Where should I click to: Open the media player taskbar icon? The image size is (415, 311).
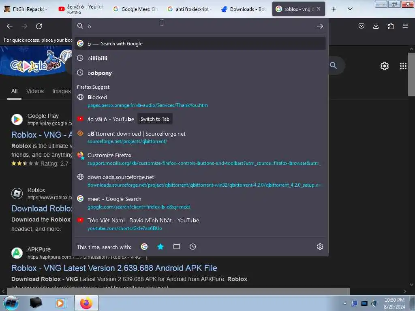(x=60, y=303)
